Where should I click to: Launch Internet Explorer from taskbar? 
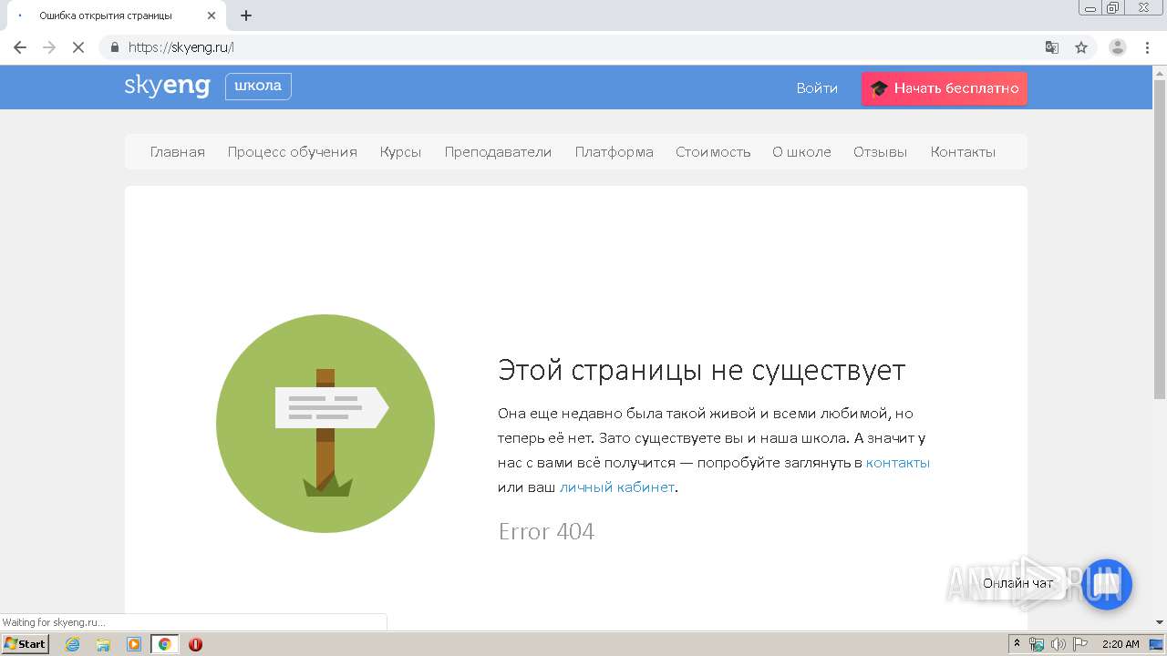point(72,644)
